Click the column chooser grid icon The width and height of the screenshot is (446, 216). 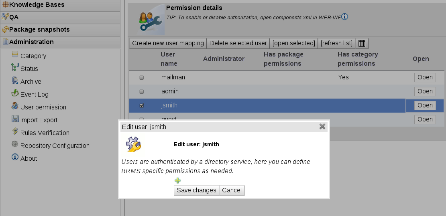tap(362, 43)
